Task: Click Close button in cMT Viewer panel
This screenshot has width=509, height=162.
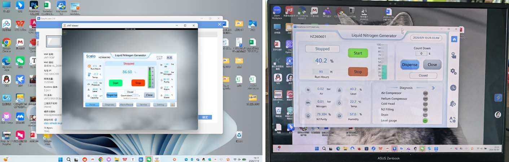Action: (149, 95)
